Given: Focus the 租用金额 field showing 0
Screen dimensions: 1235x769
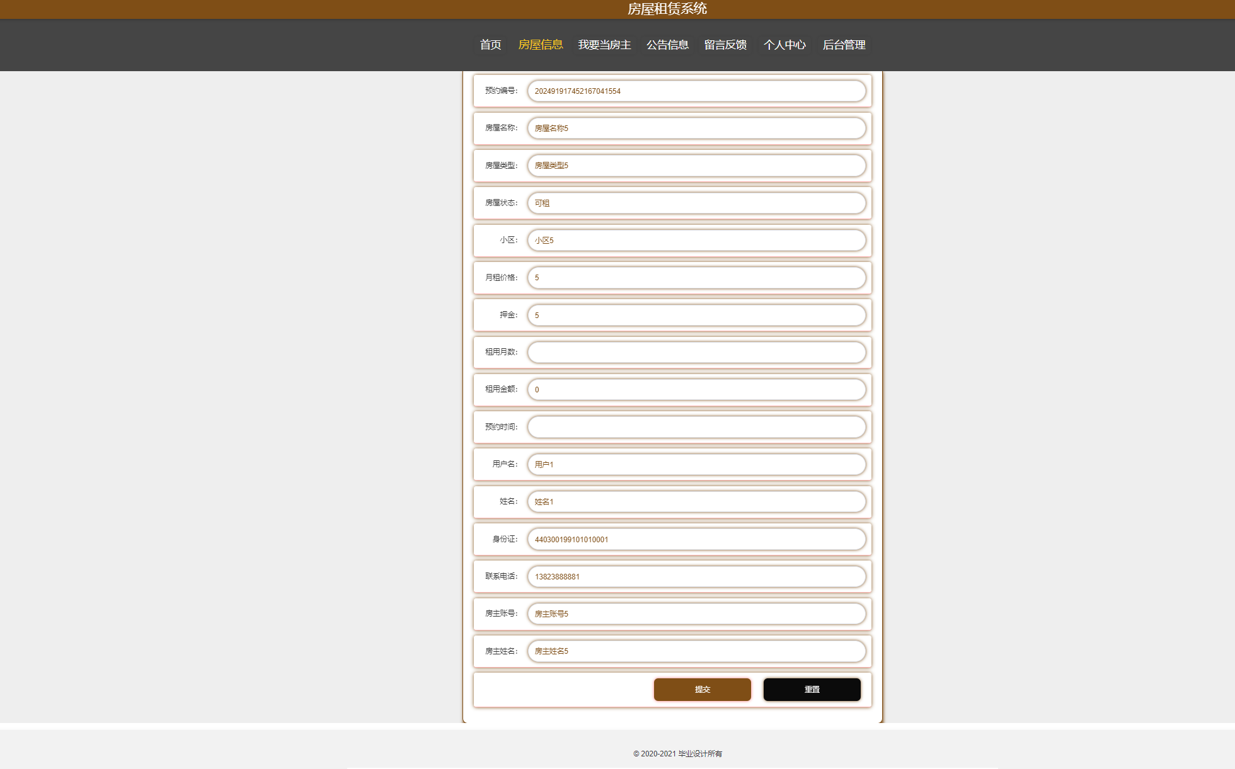Looking at the screenshot, I should (696, 390).
